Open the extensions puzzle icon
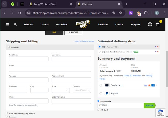The width and height of the screenshot is (168, 118). click(146, 13)
